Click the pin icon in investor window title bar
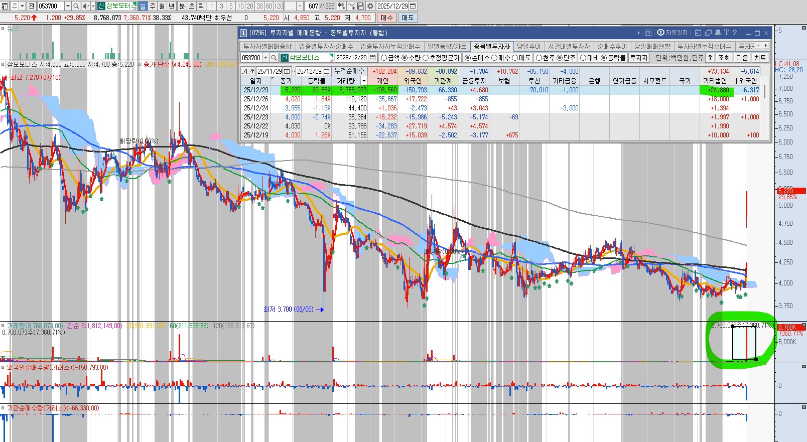Image resolution: width=807 pixels, height=442 pixels. [x=718, y=33]
